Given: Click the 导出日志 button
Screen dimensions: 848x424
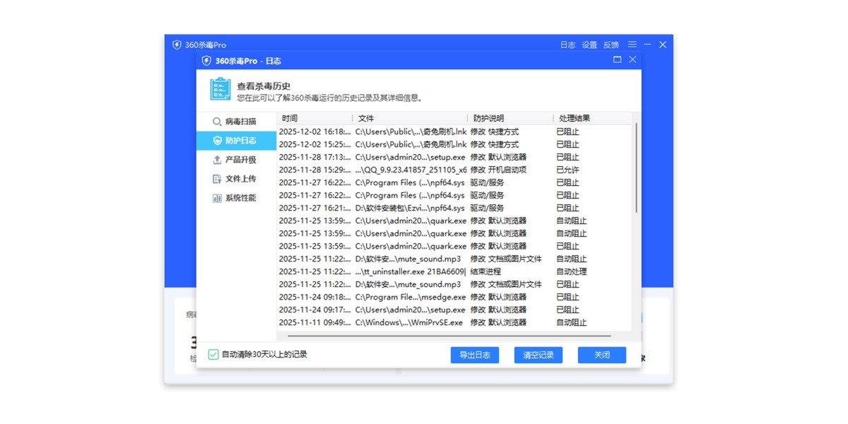Looking at the screenshot, I should [474, 355].
